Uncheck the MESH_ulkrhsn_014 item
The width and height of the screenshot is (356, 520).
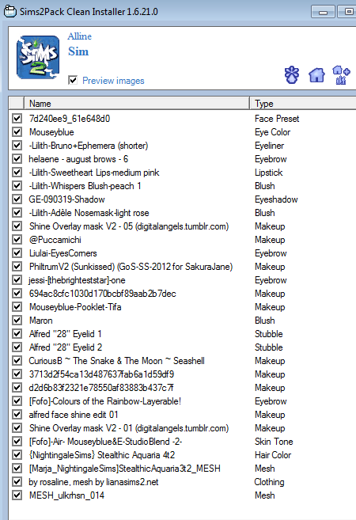[17, 495]
